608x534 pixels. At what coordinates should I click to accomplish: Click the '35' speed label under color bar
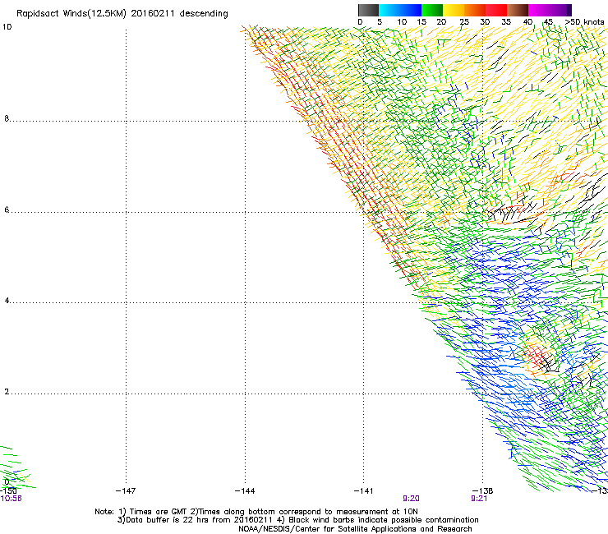(x=506, y=22)
